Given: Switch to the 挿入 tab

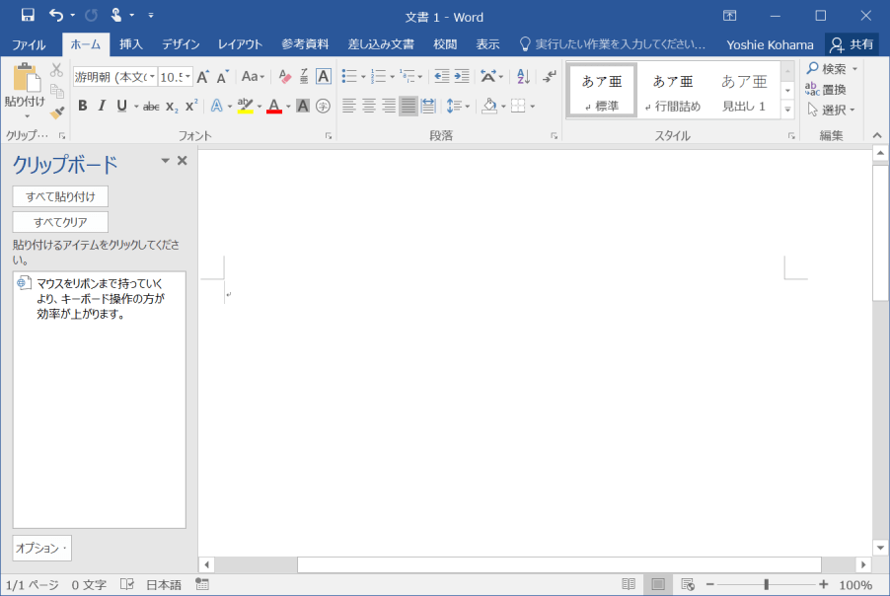Looking at the screenshot, I should pyautogui.click(x=130, y=44).
